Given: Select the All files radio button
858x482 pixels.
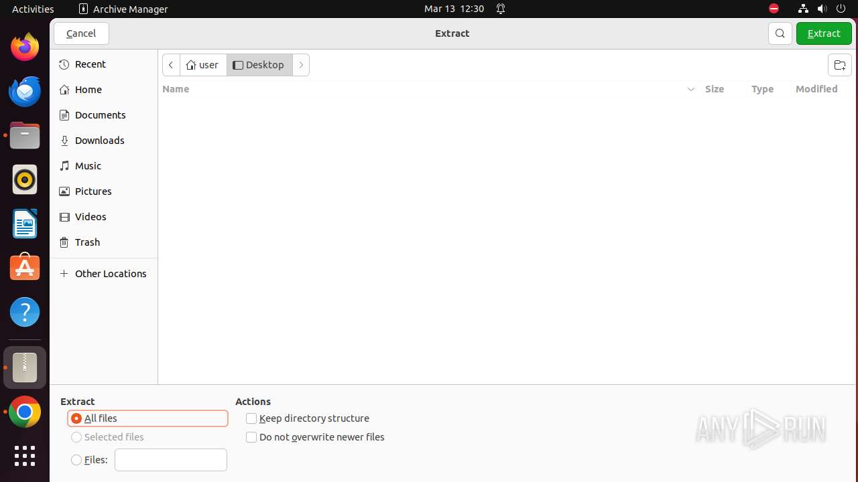Looking at the screenshot, I should click(76, 418).
